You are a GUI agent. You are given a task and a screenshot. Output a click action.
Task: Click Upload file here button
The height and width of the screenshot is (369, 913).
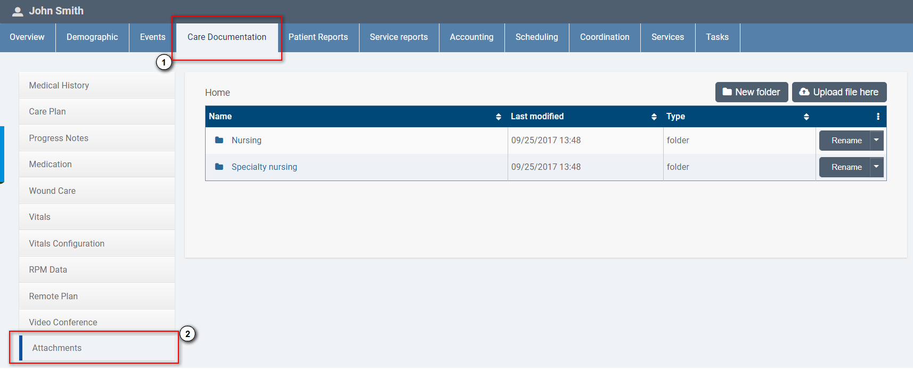pyautogui.click(x=839, y=92)
